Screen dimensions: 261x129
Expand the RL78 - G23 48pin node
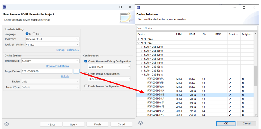coord(142,67)
